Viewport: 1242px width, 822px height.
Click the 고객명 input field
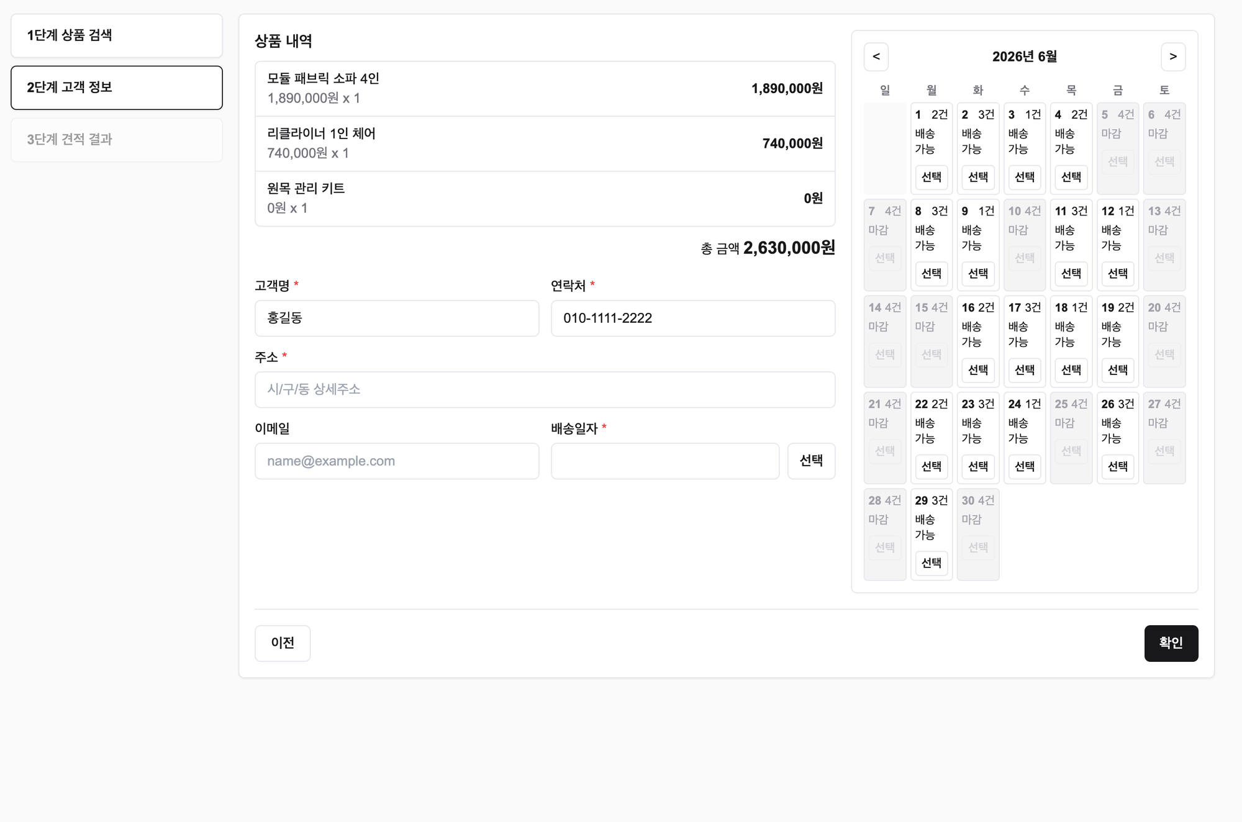tap(397, 318)
